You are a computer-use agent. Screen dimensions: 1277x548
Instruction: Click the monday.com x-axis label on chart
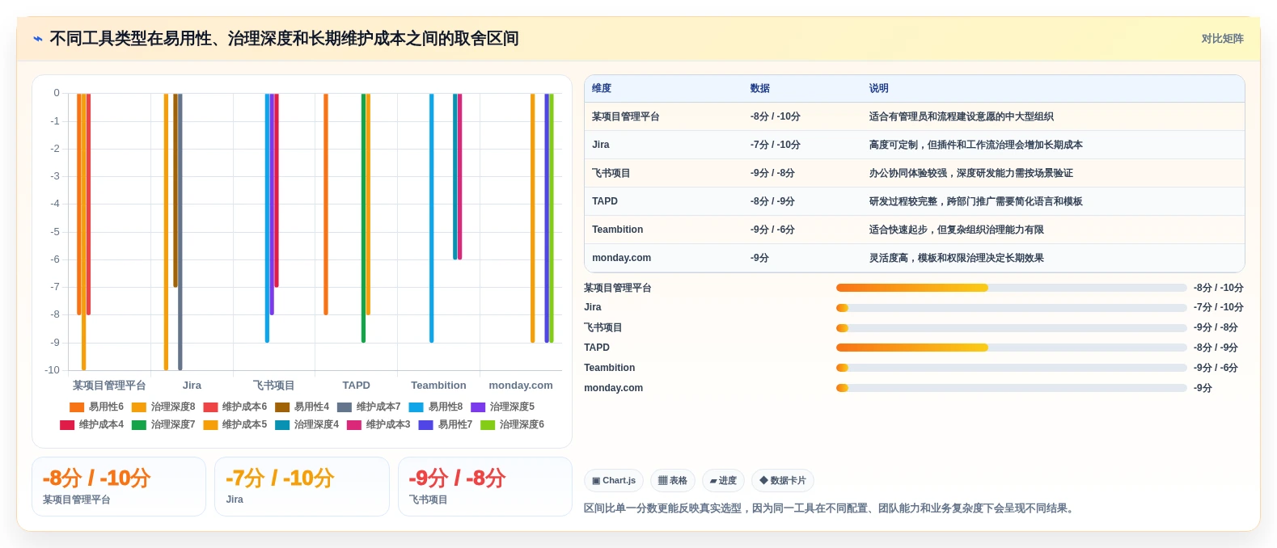click(x=521, y=386)
